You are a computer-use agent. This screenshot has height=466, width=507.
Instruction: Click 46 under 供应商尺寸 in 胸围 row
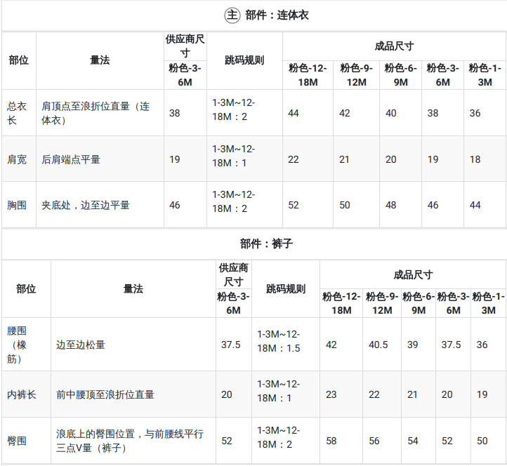click(175, 205)
